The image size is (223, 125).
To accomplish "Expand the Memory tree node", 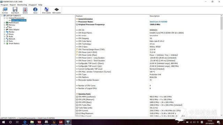I will click(x=5, y=25).
